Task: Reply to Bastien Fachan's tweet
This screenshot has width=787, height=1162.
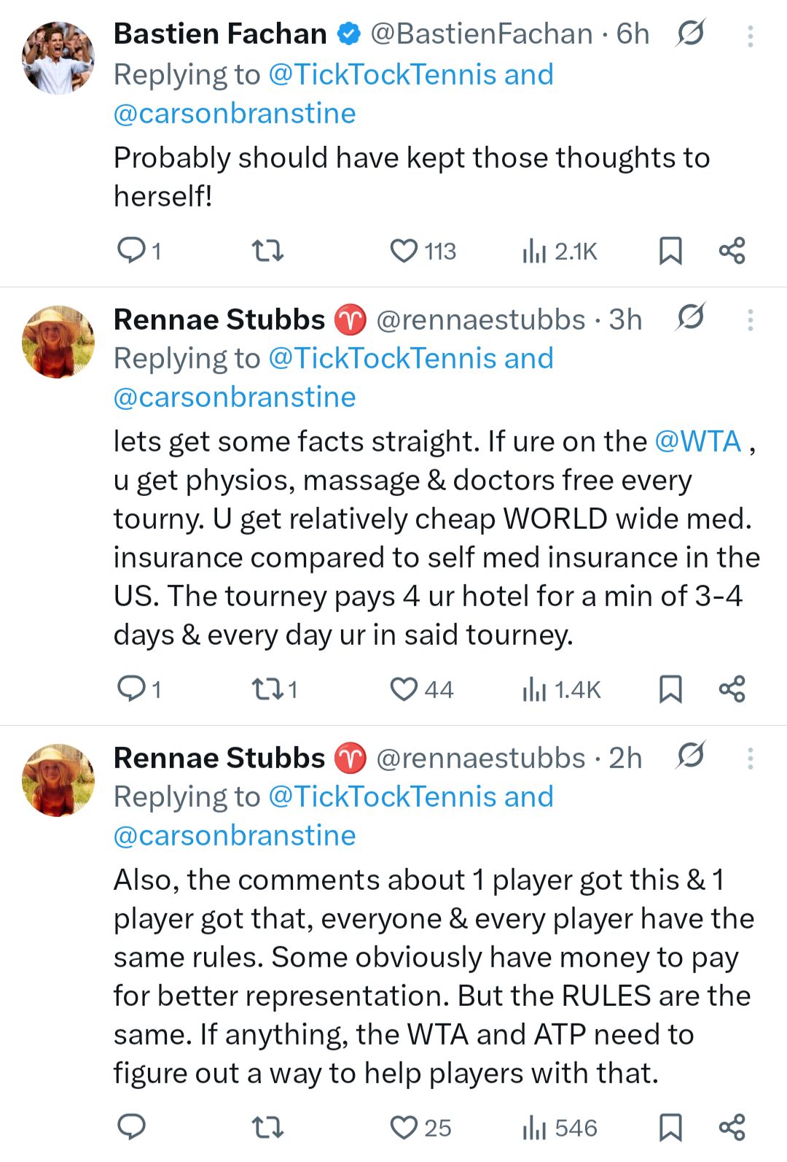Action: 132,251
